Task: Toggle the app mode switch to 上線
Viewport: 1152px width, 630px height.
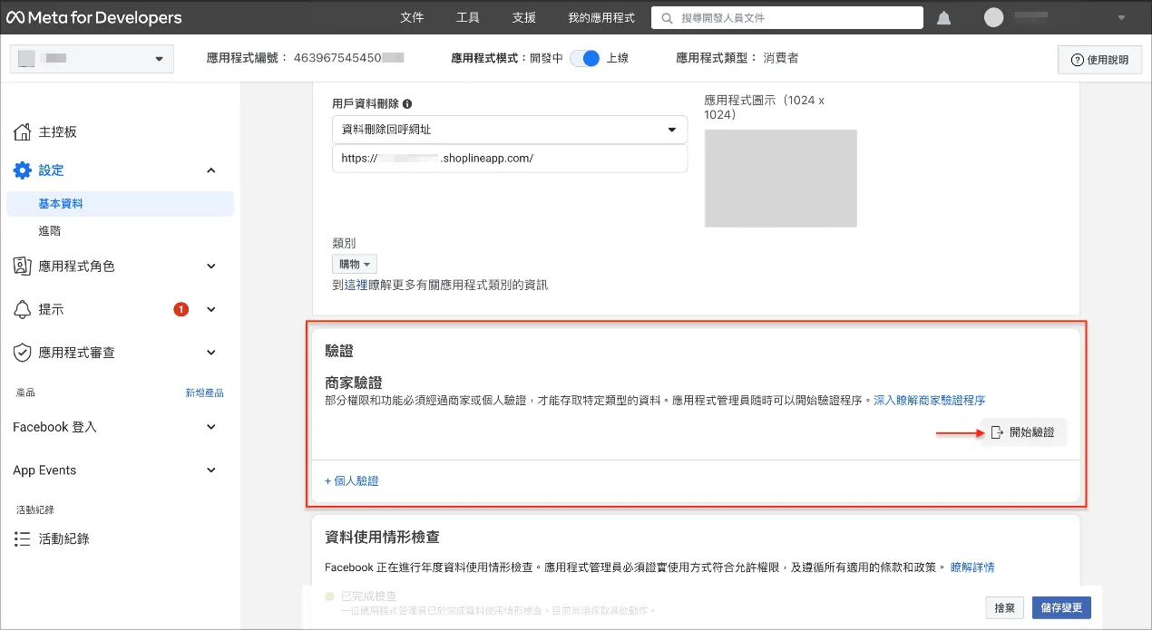Action: (585, 58)
